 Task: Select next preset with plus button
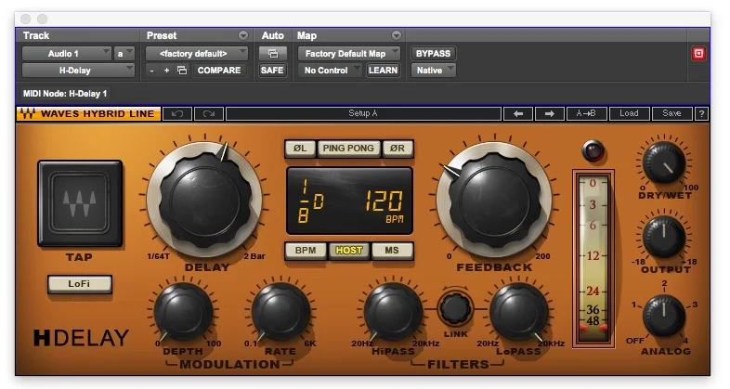coord(166,71)
